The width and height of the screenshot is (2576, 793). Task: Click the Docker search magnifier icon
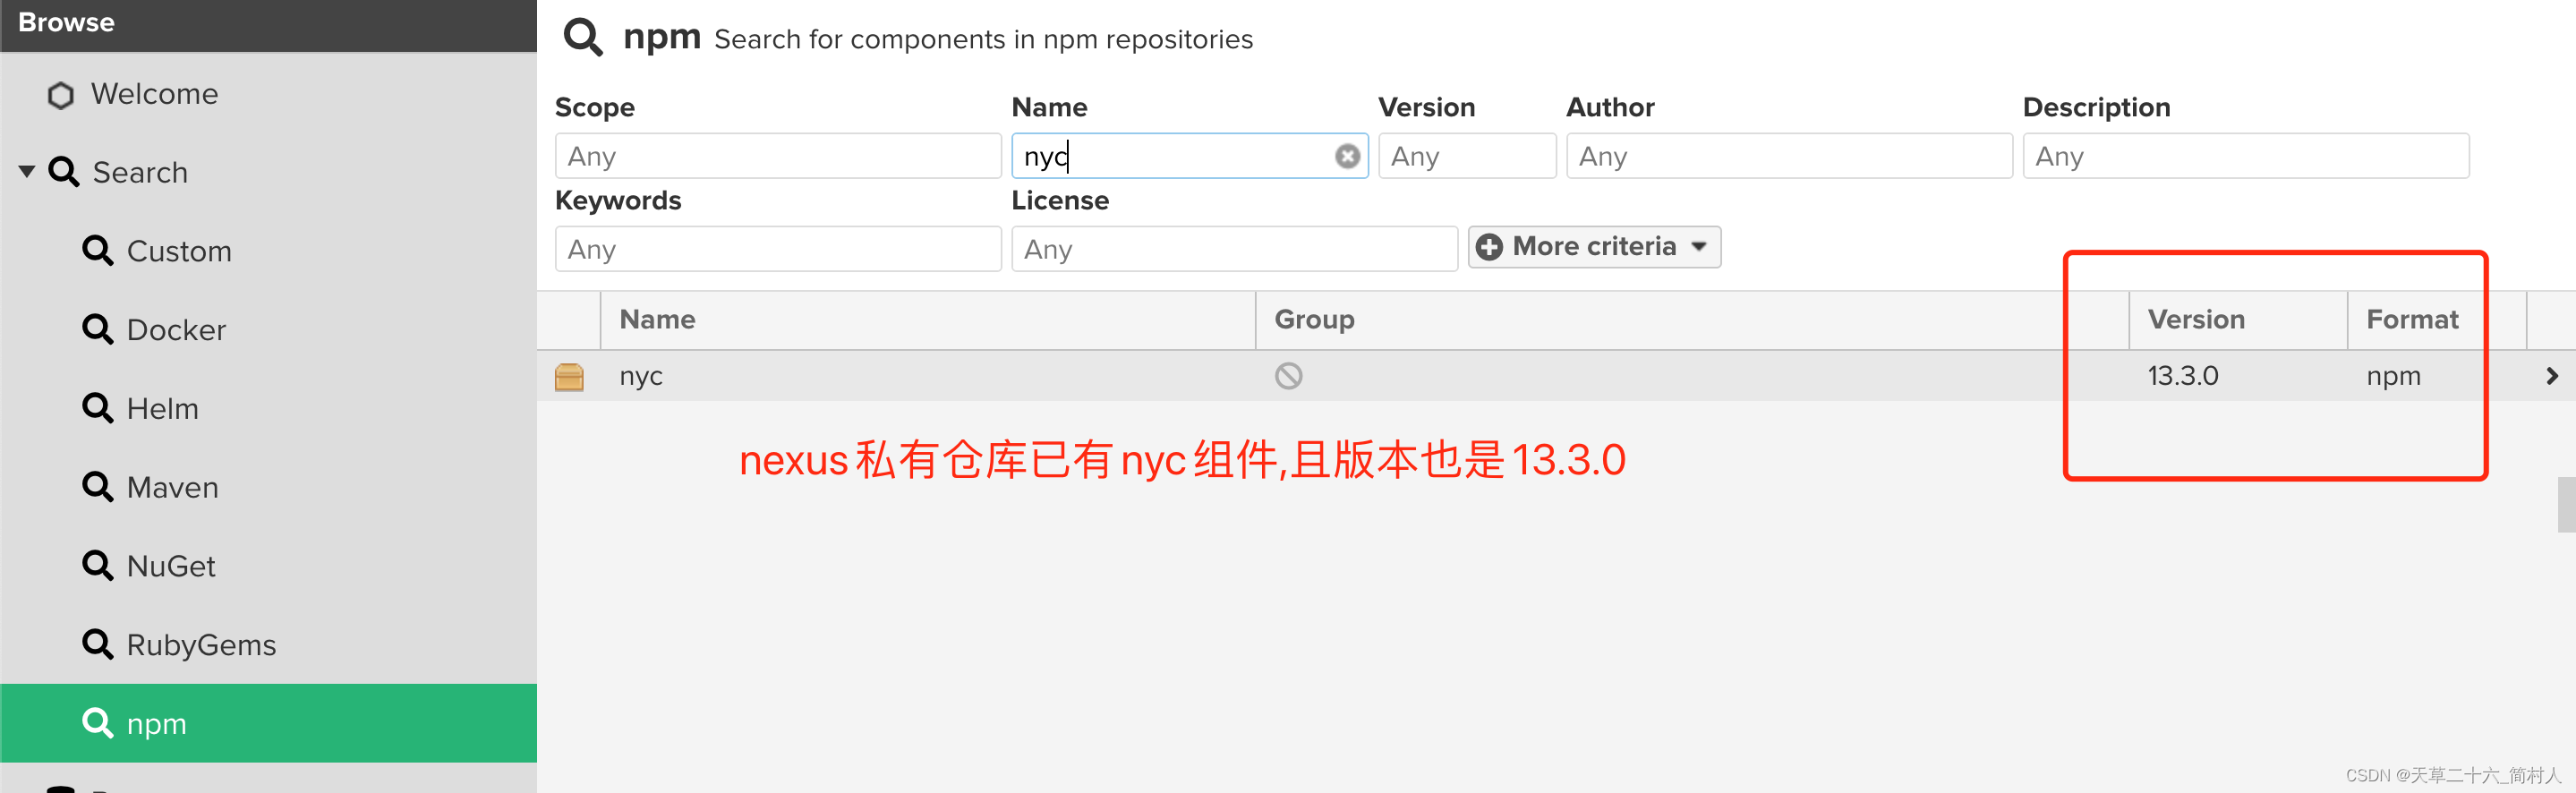pos(98,329)
